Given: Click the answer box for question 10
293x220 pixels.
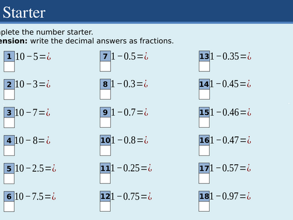Looking at the screenshot, I should (x=105, y=151).
